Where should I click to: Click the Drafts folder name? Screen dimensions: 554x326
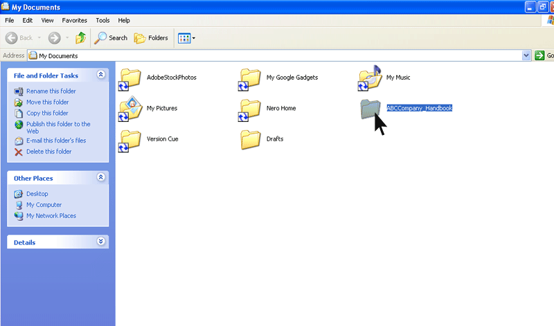coord(275,139)
